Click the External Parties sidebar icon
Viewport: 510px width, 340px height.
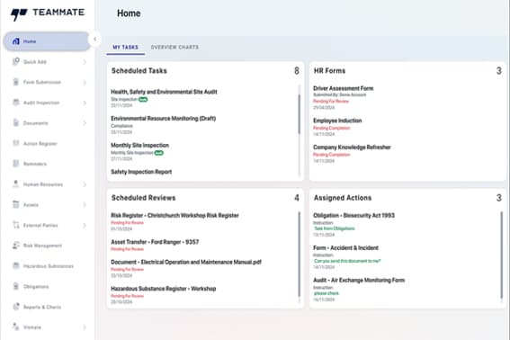tap(15, 225)
